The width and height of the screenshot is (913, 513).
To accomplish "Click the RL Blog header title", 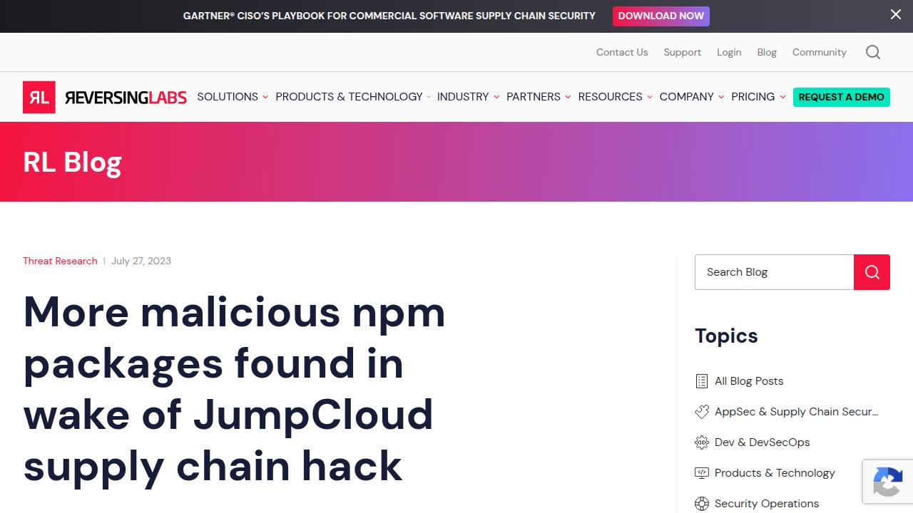I will (72, 162).
